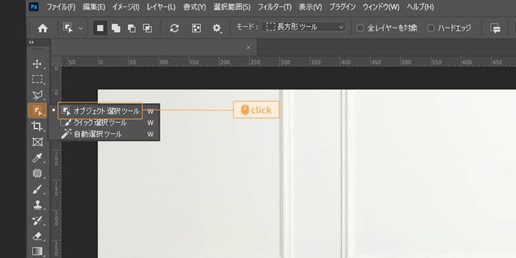
Task: Close the document tab
Action: pos(248,47)
